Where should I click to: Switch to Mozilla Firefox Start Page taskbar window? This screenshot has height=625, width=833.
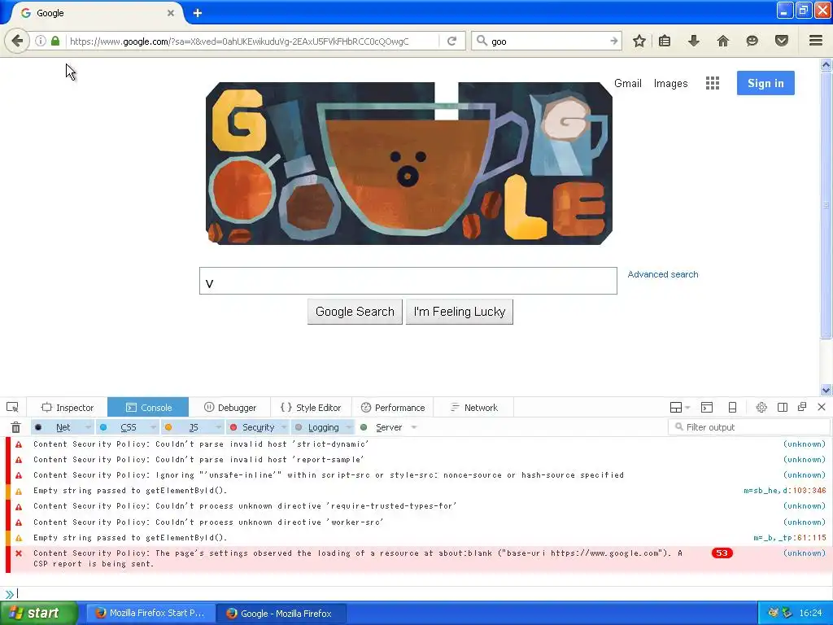[x=150, y=613]
